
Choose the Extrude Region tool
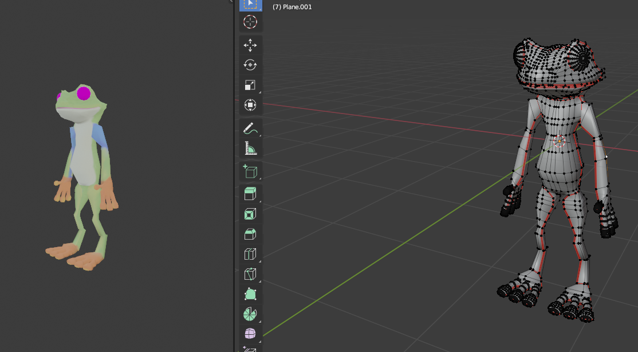click(x=250, y=194)
